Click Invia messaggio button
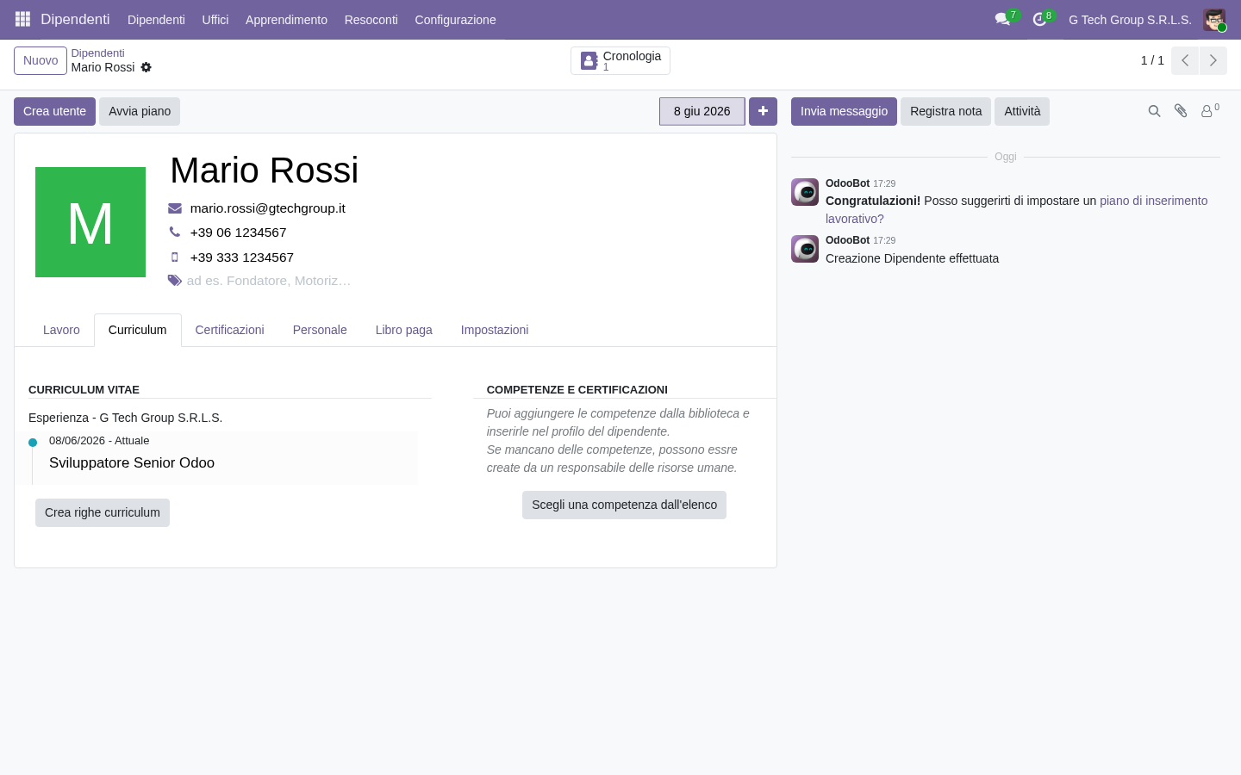This screenshot has height=775, width=1241. [x=844, y=111]
